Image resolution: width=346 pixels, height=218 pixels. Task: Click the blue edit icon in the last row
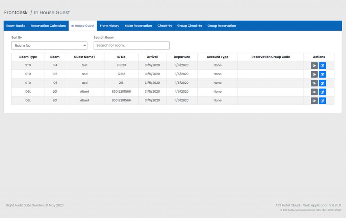tap(322, 101)
